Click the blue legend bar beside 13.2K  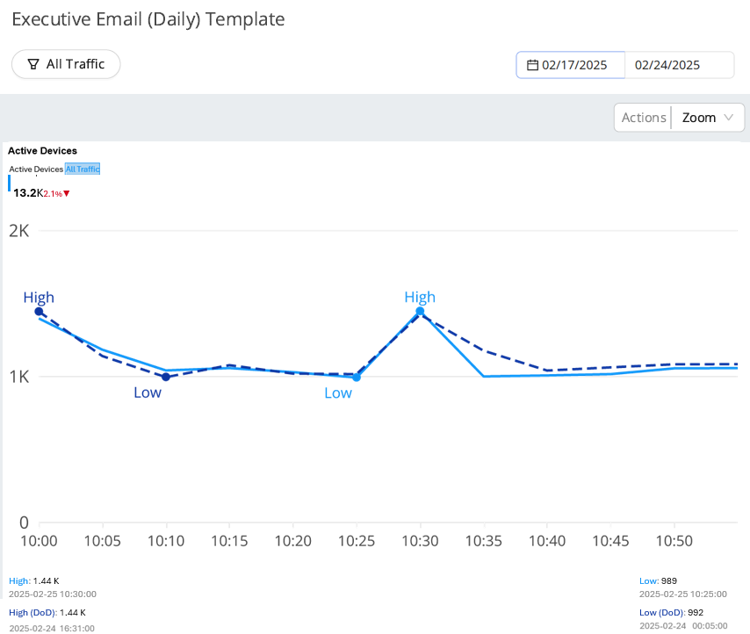[x=10, y=184]
